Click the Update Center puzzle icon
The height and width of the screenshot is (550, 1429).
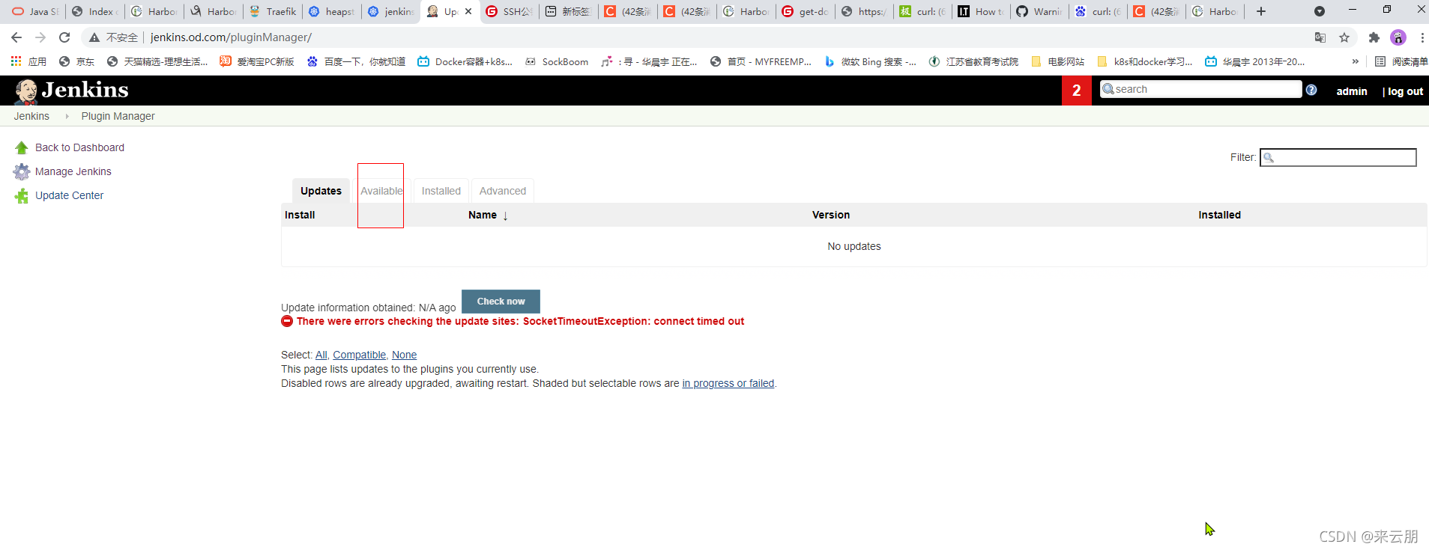(22, 196)
